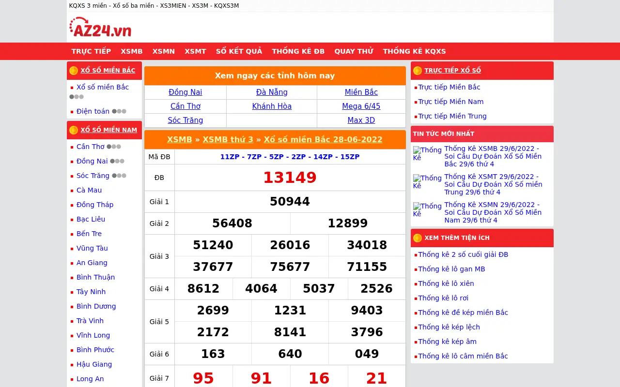The height and width of the screenshot is (387, 620).
Task: Open Thống kê kép lệch link
Action: (449, 327)
